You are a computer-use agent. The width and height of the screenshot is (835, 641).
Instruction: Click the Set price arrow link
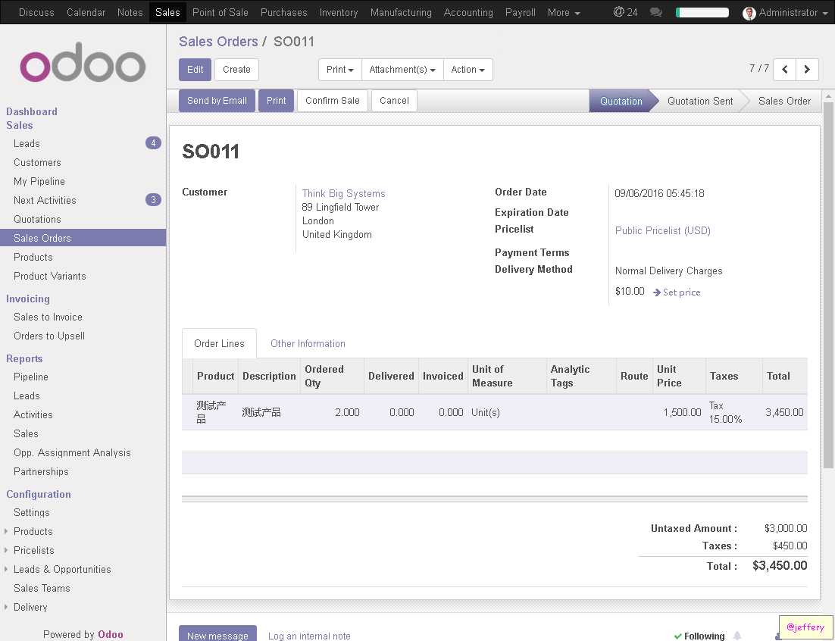point(677,292)
